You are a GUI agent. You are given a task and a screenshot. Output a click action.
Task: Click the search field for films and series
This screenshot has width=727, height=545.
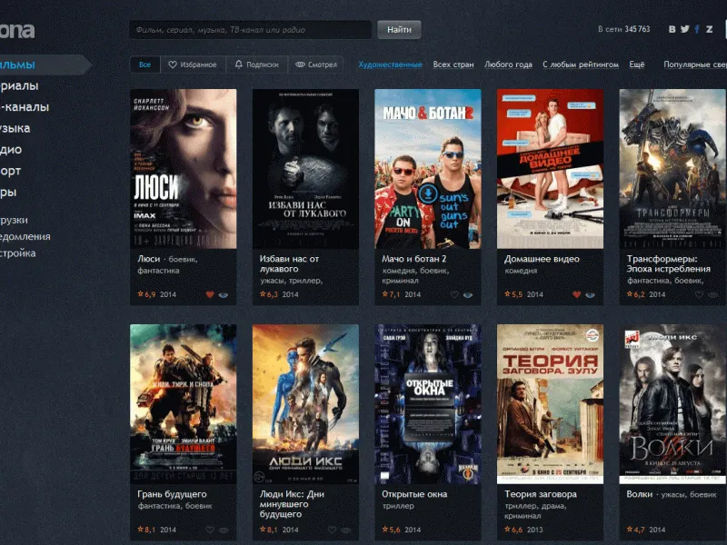[x=250, y=30]
